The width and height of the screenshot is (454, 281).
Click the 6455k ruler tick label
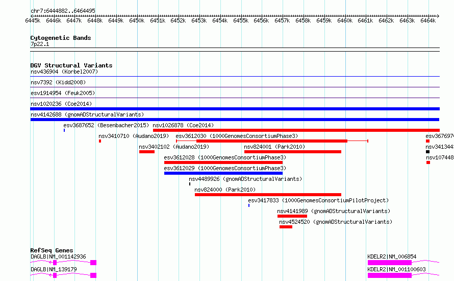[241, 20]
